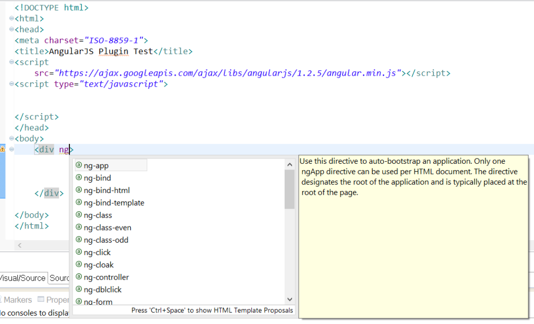Screen dimensions: 534x324
Task: Switch to the Source tab
Action: [59, 278]
